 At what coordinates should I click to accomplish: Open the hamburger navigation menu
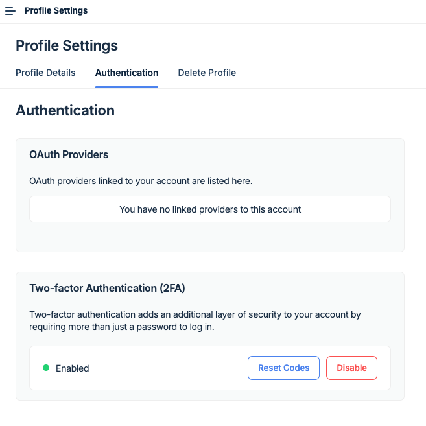pyautogui.click(x=10, y=11)
